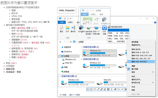This screenshot has width=158, height=98.
Task: Expand the 移动到分组 submenu arrow
Action: (153, 82)
